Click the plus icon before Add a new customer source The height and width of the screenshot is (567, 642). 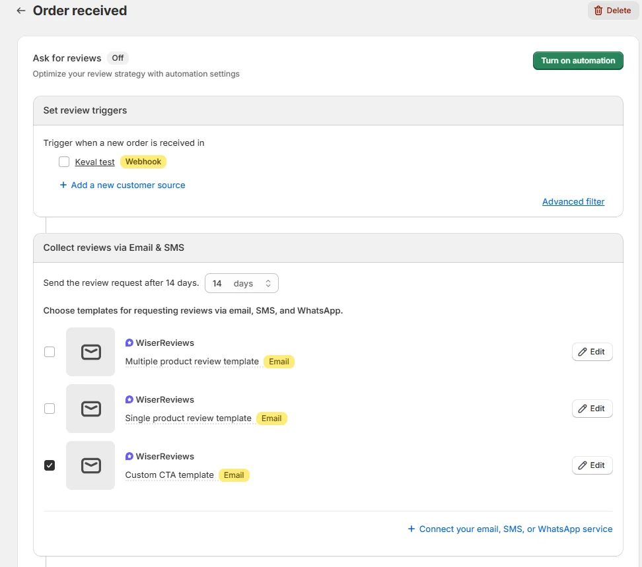tap(63, 185)
